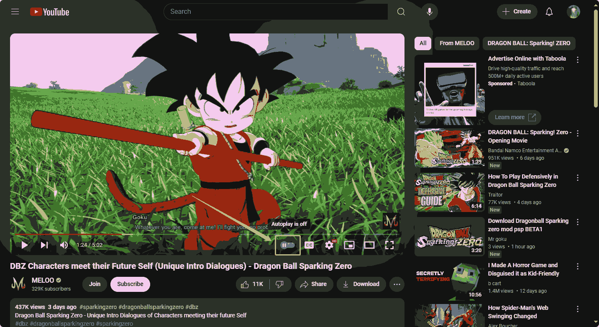Toggle closed captions on player
This screenshot has height=327, width=599.
point(309,245)
